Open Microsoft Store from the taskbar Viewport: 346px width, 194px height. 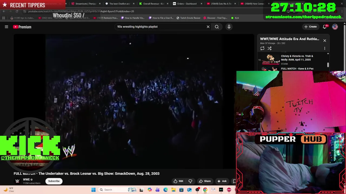(x=181, y=190)
